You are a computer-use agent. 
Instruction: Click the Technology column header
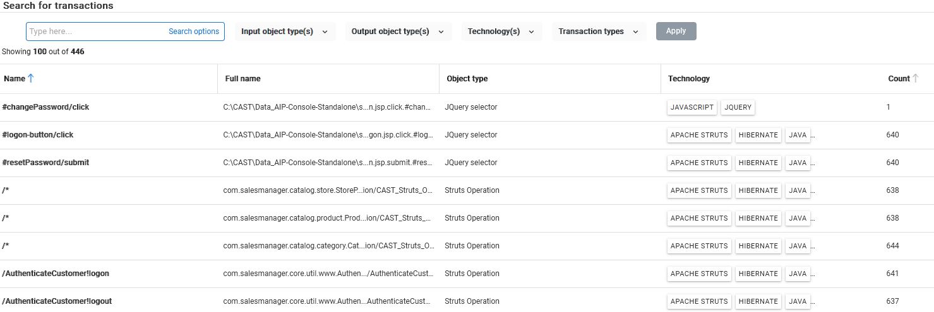click(x=689, y=79)
